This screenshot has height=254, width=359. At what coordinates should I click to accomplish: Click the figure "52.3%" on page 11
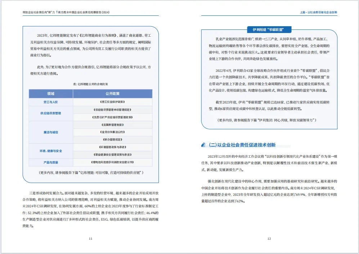32,213
